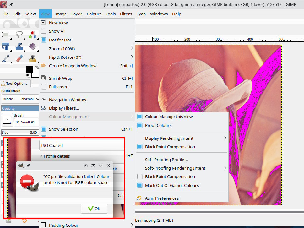
Task: Click New View in the View menu
Action: coord(87,23)
